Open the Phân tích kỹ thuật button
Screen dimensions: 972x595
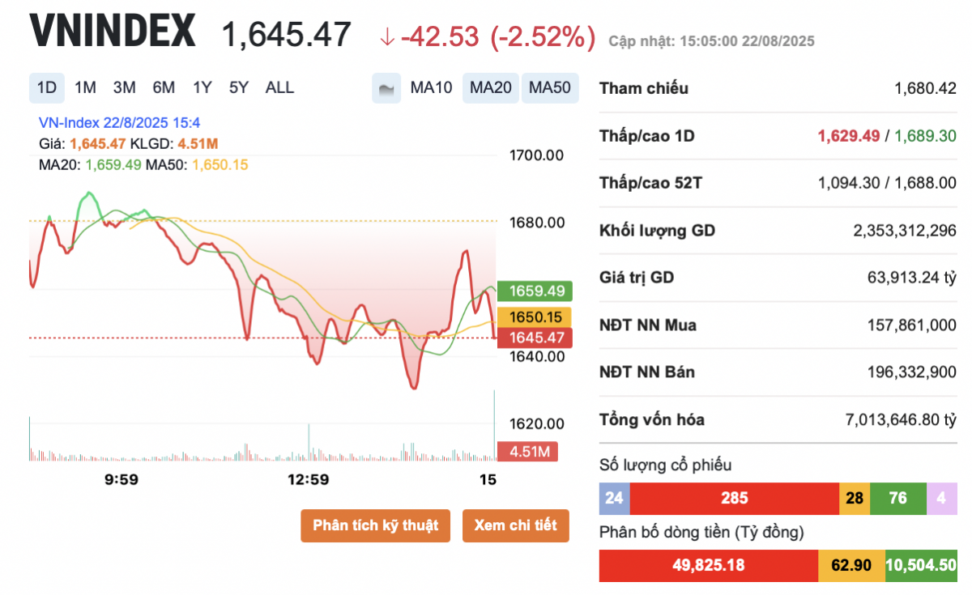pyautogui.click(x=375, y=525)
